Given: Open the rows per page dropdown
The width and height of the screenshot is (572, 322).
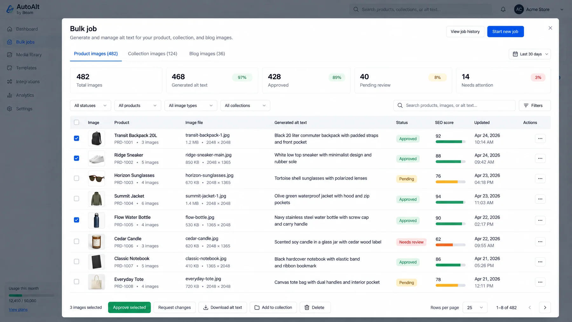Looking at the screenshot, I should point(475,308).
